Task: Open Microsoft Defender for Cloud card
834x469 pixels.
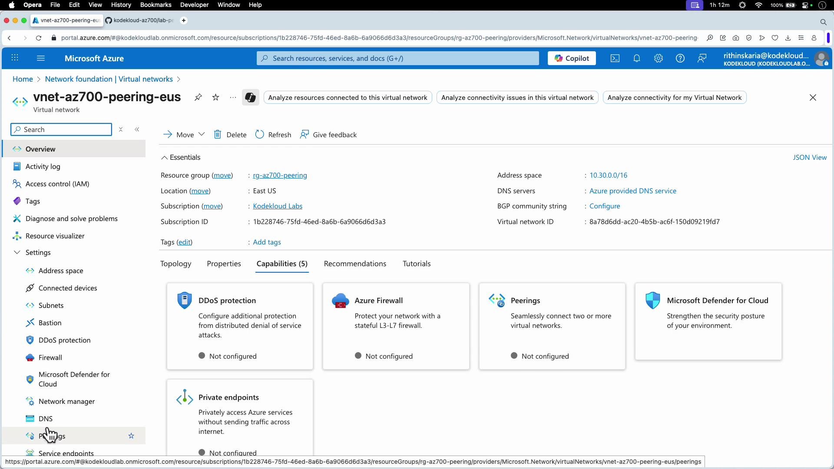Action: [x=708, y=322]
